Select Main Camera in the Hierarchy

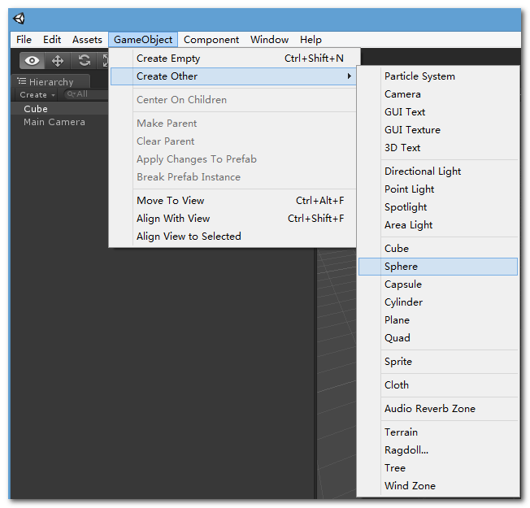pyautogui.click(x=60, y=122)
